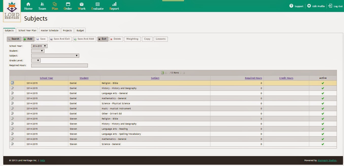Click the Edit Profile gear icon
This screenshot has width=344, height=166.
coord(309,6)
